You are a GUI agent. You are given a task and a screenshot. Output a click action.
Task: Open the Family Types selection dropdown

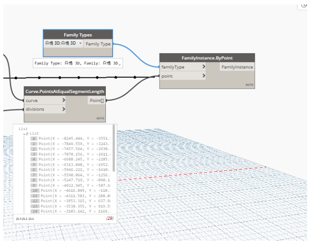[x=64, y=43]
